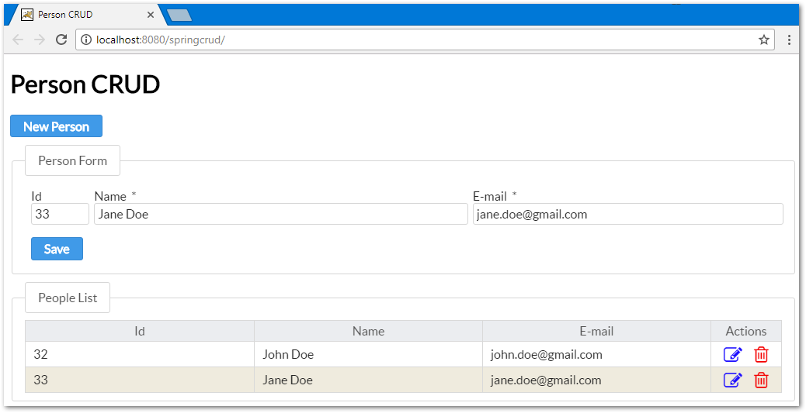Close the Person CRUD tab

tap(150, 15)
